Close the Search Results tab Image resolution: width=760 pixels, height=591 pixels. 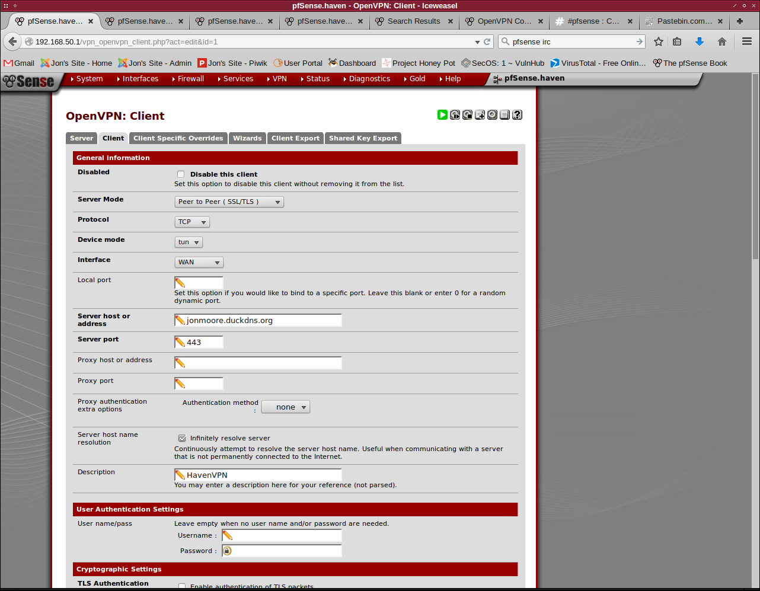[451, 21]
